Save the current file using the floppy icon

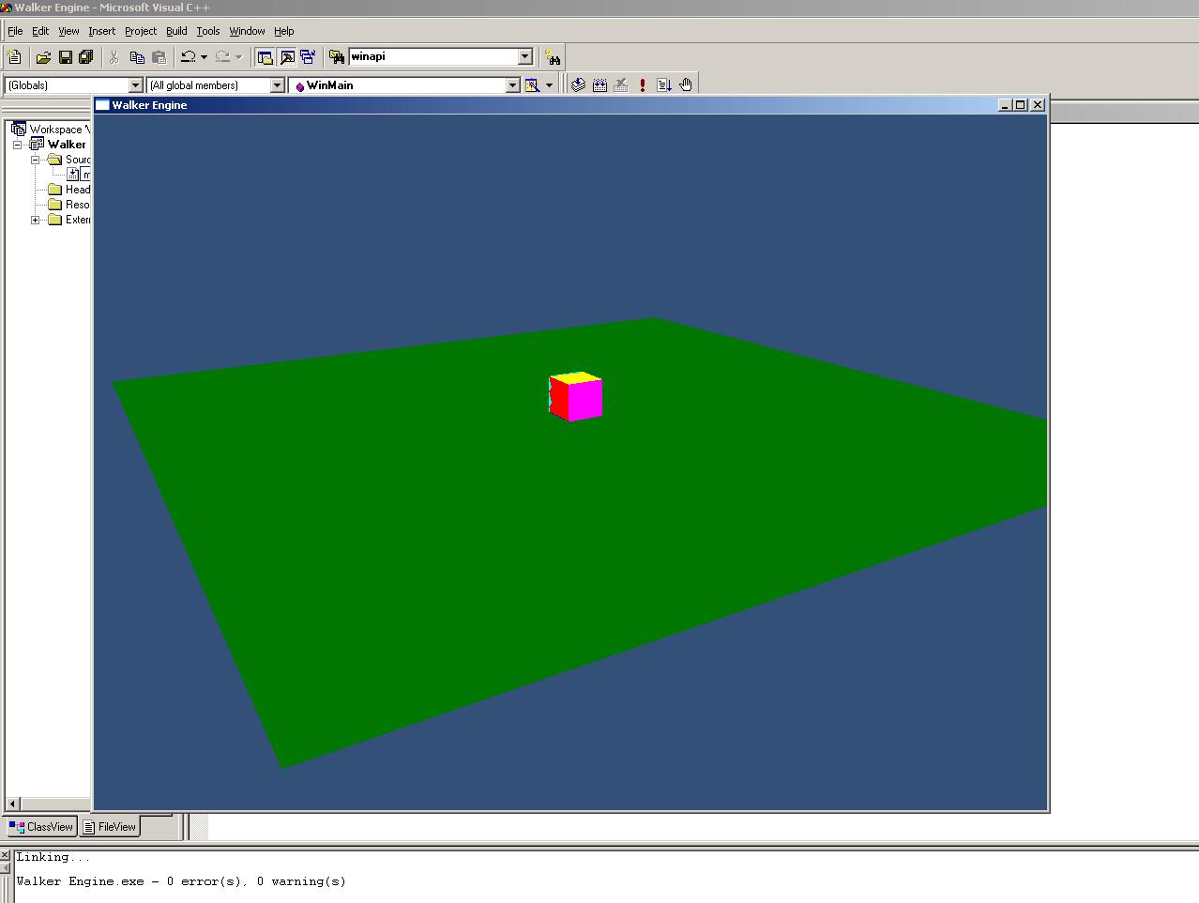[x=65, y=57]
